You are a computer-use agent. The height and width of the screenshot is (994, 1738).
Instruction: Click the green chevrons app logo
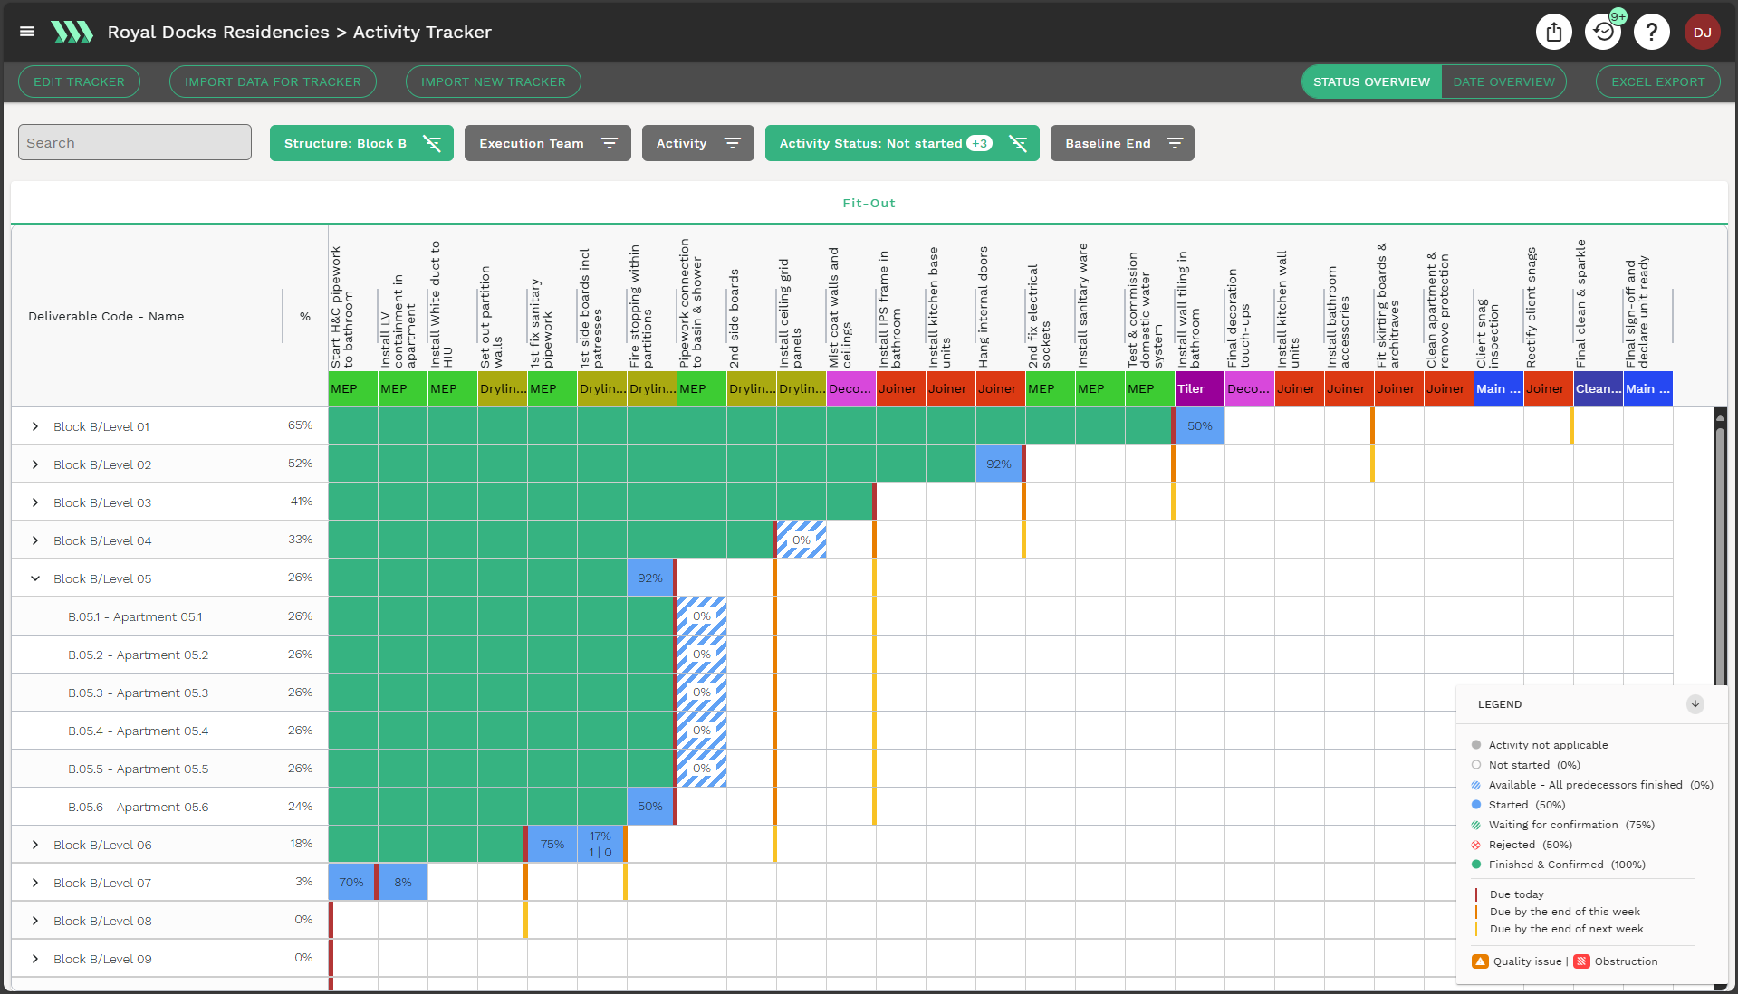(72, 32)
